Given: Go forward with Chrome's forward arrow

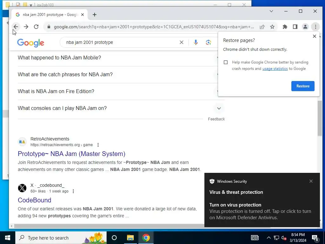Looking at the screenshot, I should 26,27.
